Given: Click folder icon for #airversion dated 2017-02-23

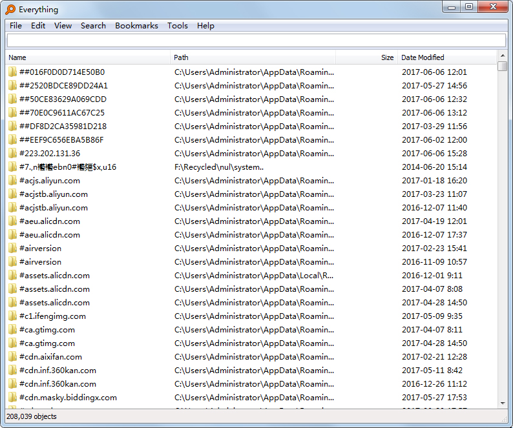Looking at the screenshot, I should click(x=12, y=249).
